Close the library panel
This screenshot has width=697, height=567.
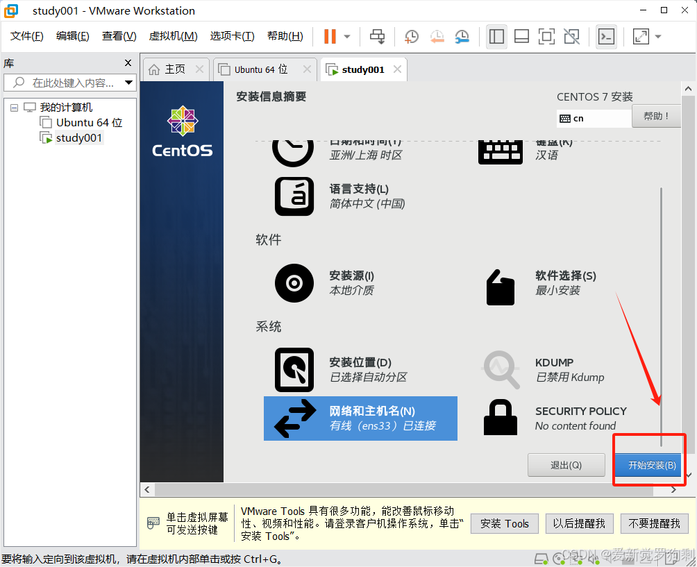(x=128, y=63)
